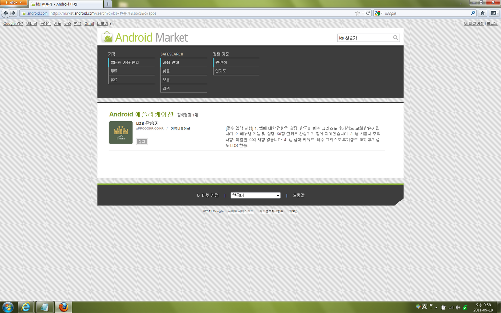The image size is (501, 313).
Task: Set SafeSearch to 보통
Action: pos(184,80)
